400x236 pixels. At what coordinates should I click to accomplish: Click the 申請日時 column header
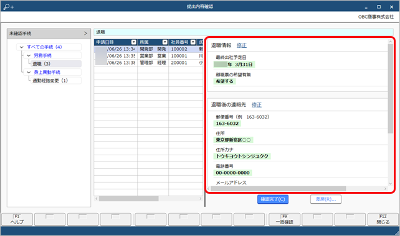(116, 42)
